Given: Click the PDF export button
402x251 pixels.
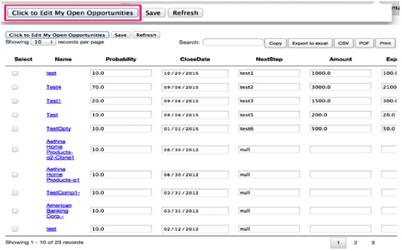Looking at the screenshot, I should coord(364,43).
